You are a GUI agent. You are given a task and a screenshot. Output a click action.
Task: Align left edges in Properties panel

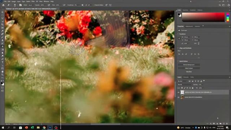[x=179, y=54]
